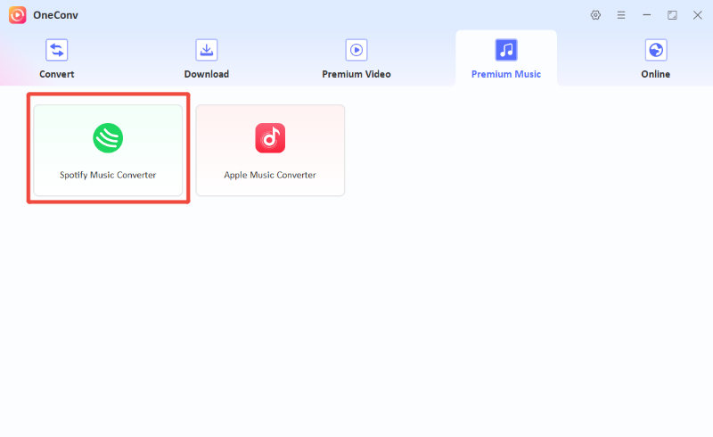The height and width of the screenshot is (437, 713).
Task: Click the Download tray arrow icon
Action: [207, 50]
